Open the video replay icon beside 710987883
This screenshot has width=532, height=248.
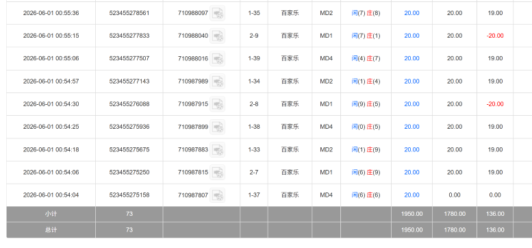pyautogui.click(x=217, y=149)
